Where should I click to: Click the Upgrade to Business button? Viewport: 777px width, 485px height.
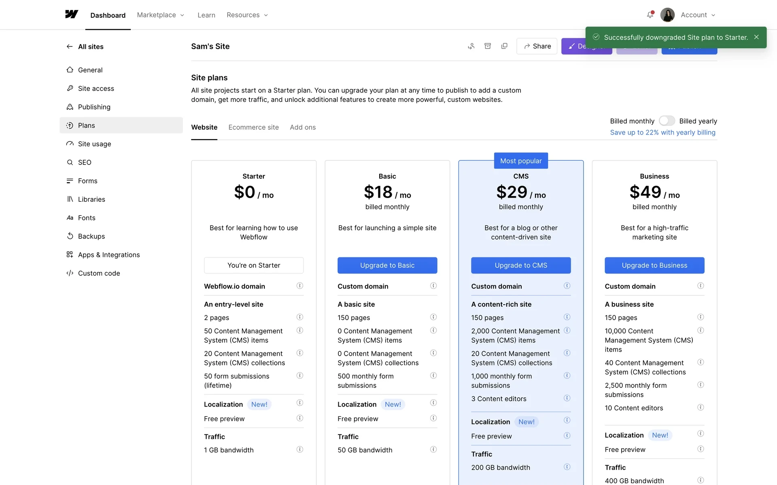654,265
